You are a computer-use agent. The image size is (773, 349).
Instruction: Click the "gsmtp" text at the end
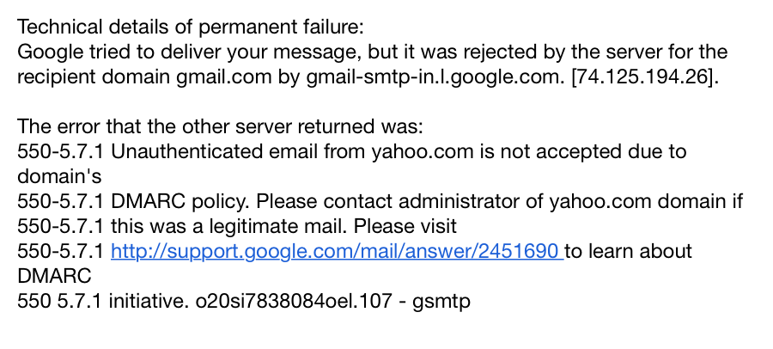(x=442, y=303)
